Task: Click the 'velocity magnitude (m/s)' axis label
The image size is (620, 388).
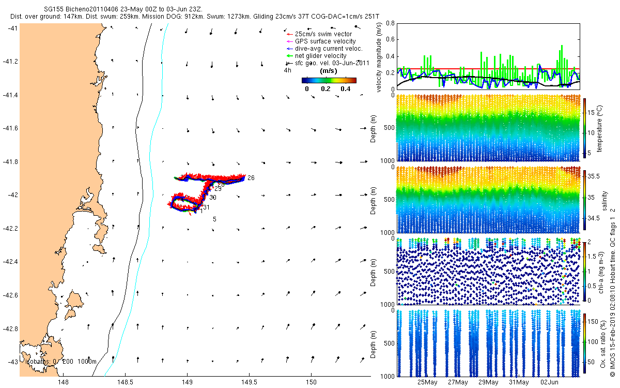Action: tap(379, 57)
